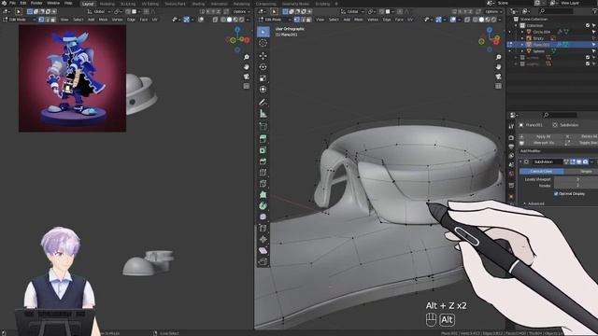
Task: Enable vertex select mode in left viewport
Action: tap(41, 20)
